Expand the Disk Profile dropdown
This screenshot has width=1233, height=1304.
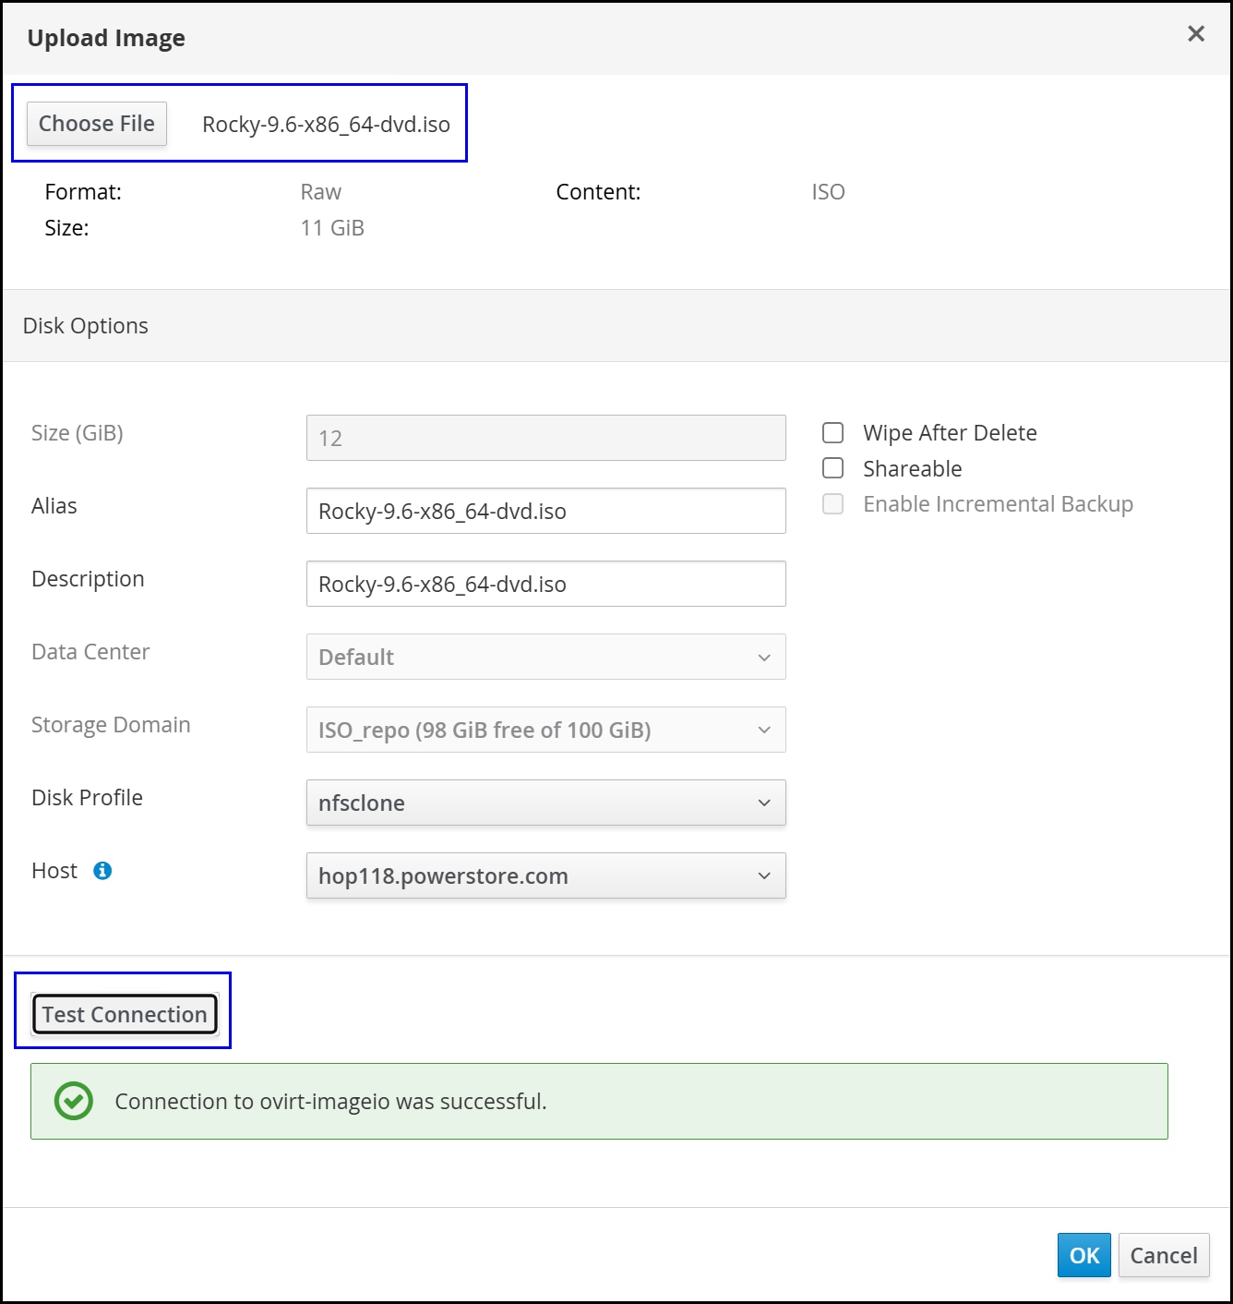point(546,803)
